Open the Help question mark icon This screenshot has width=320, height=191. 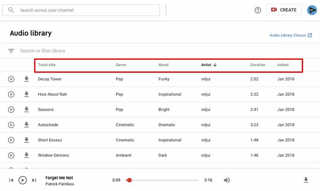pyautogui.click(x=258, y=10)
